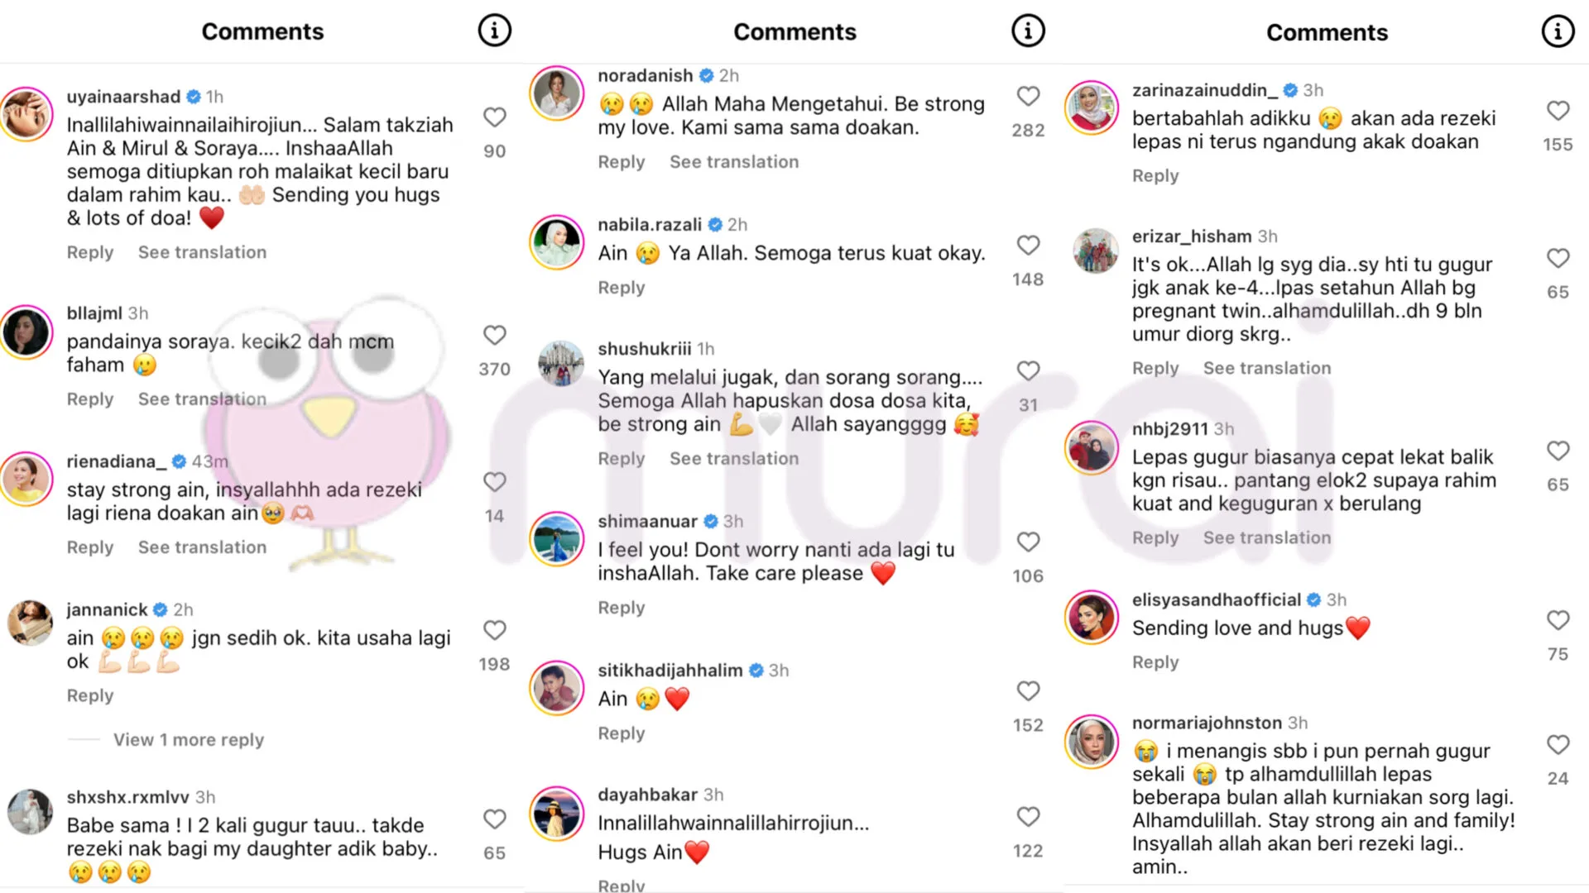Open info icon in the right Comments header
1589x893 pixels.
click(1558, 31)
